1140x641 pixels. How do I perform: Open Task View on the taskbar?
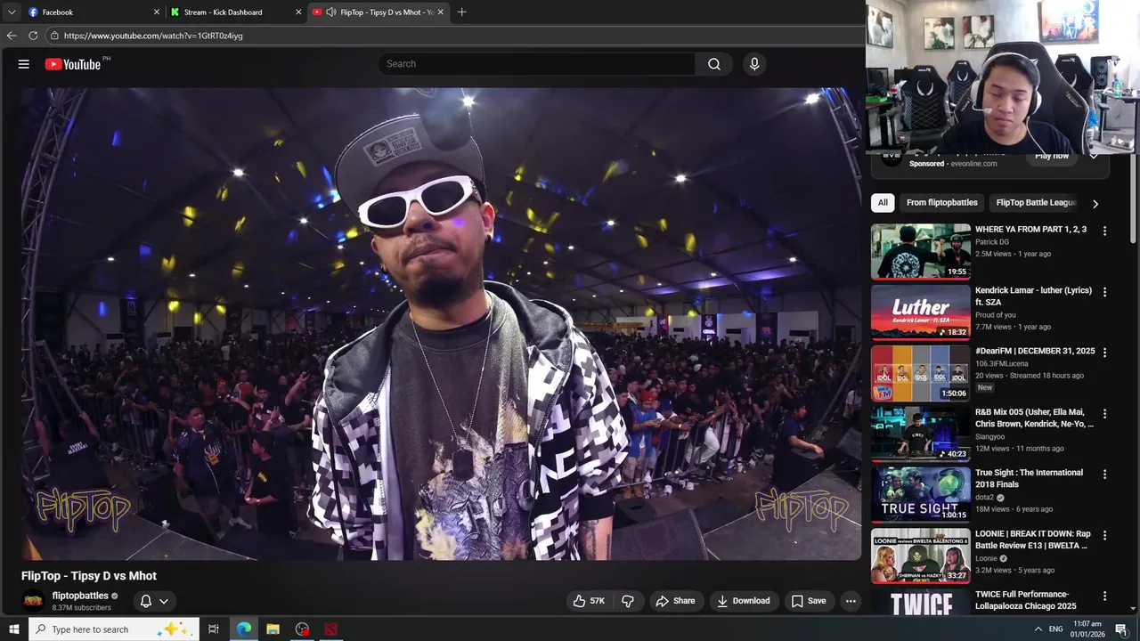pos(214,629)
